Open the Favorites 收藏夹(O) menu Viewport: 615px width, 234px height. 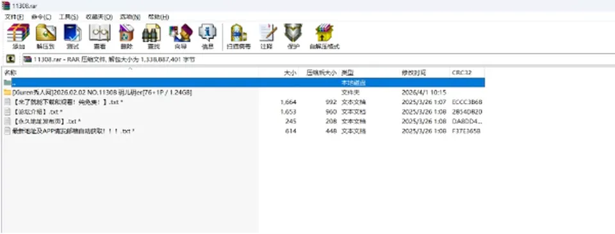99,17
